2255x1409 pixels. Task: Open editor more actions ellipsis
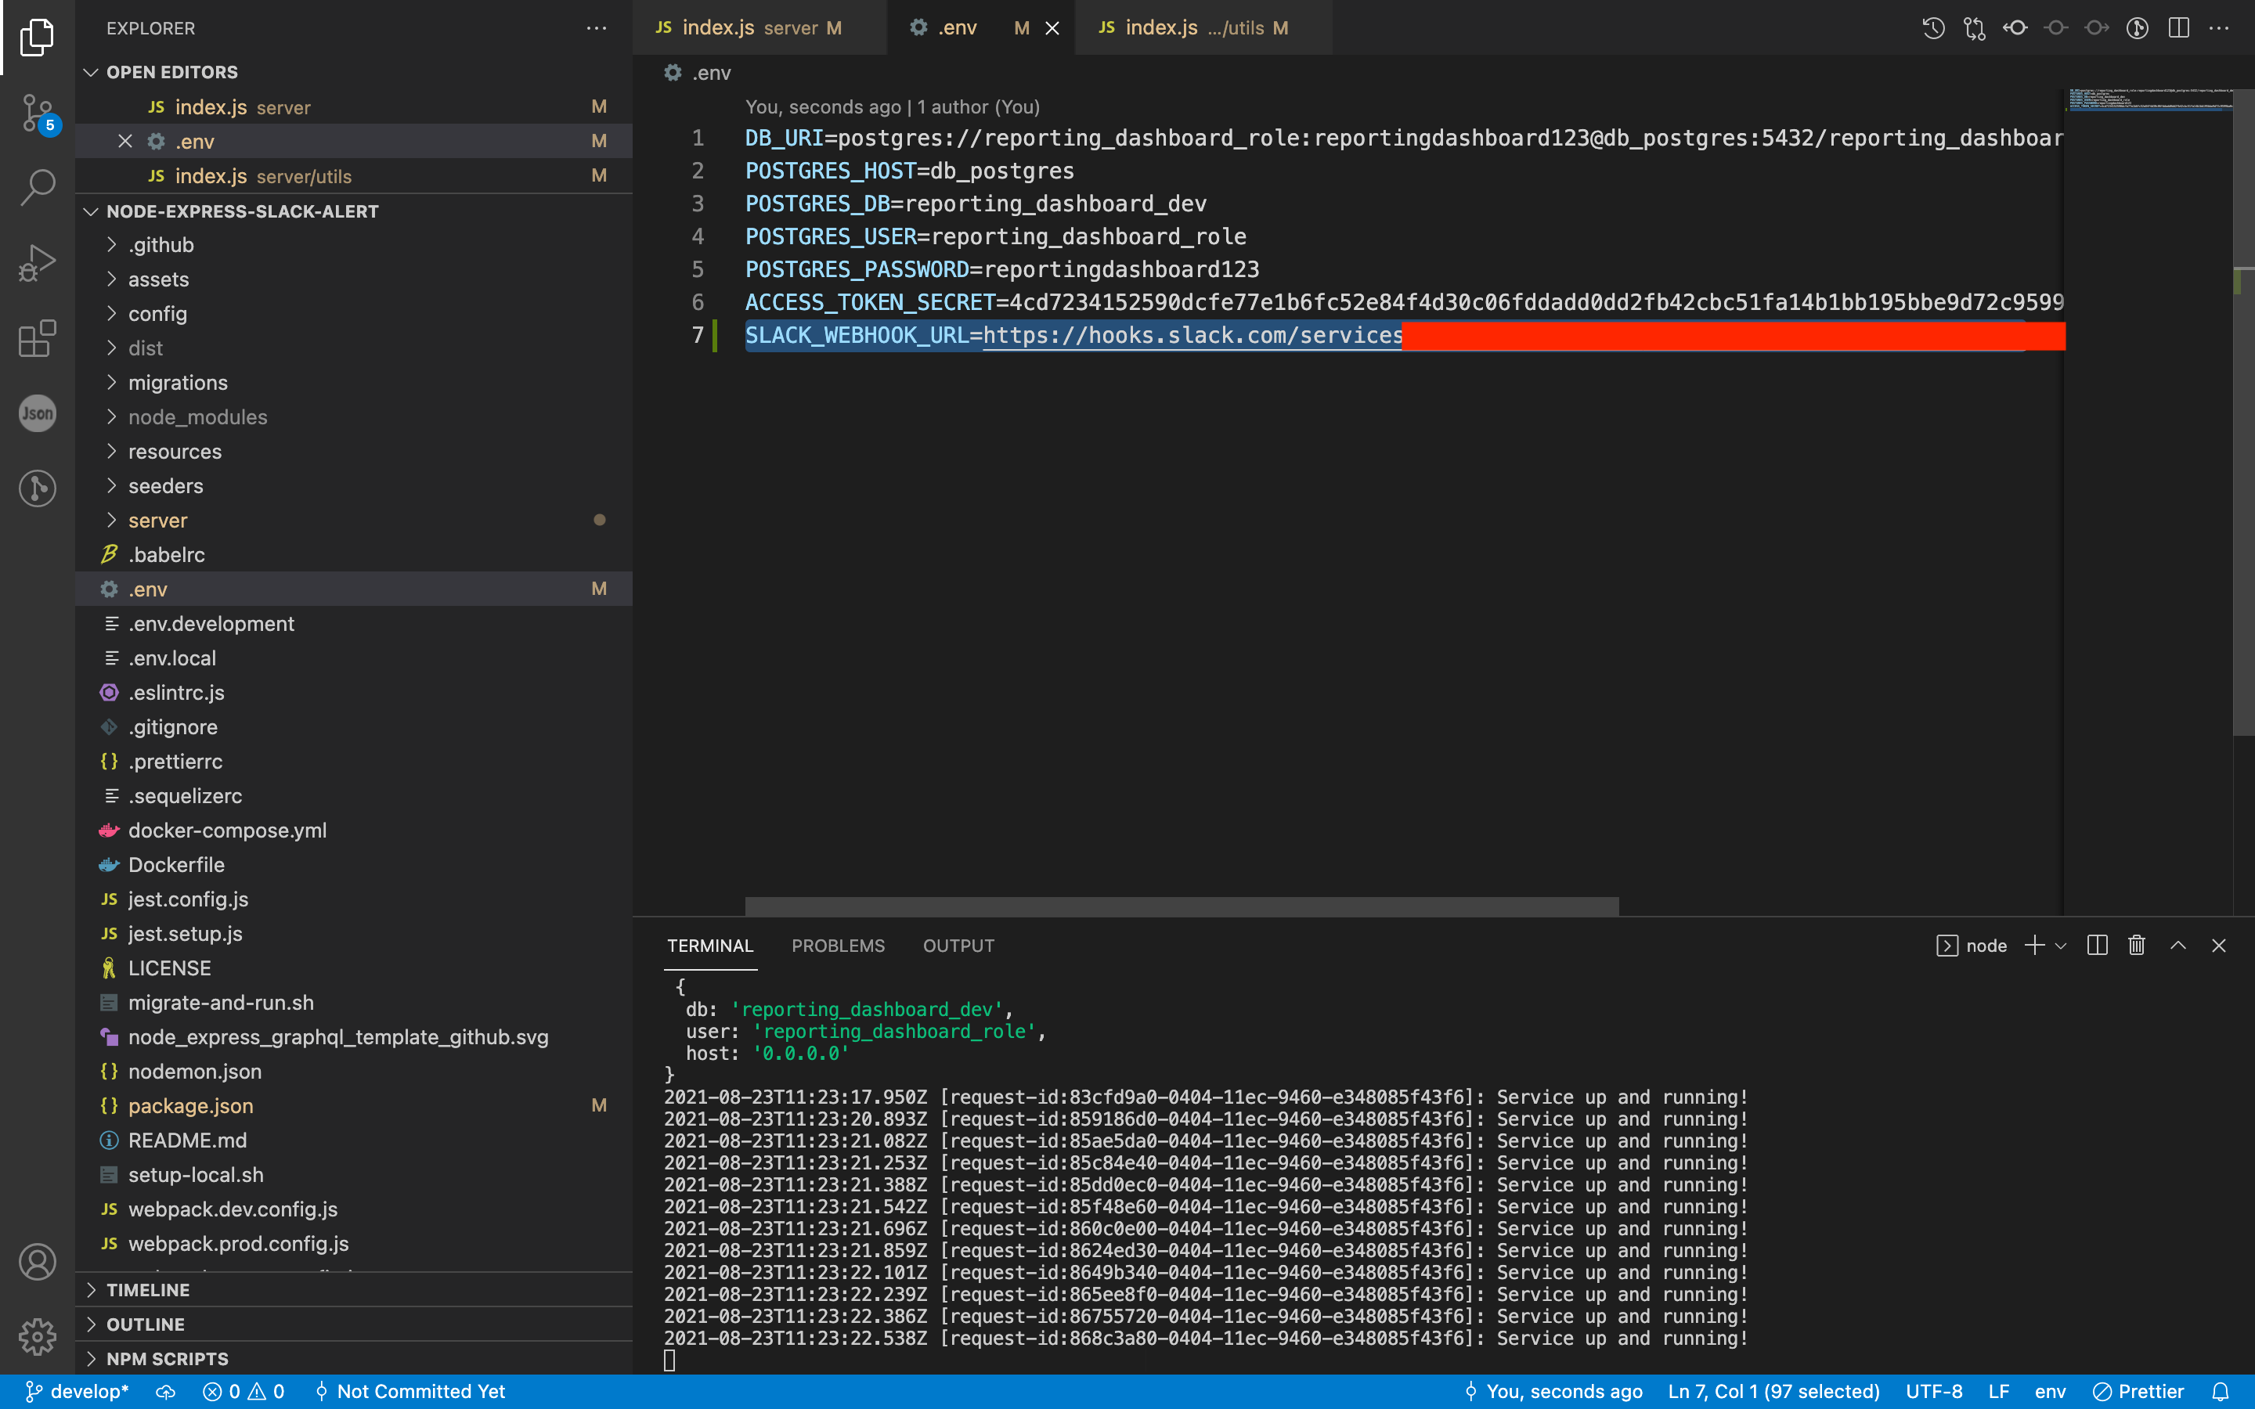[2220, 28]
